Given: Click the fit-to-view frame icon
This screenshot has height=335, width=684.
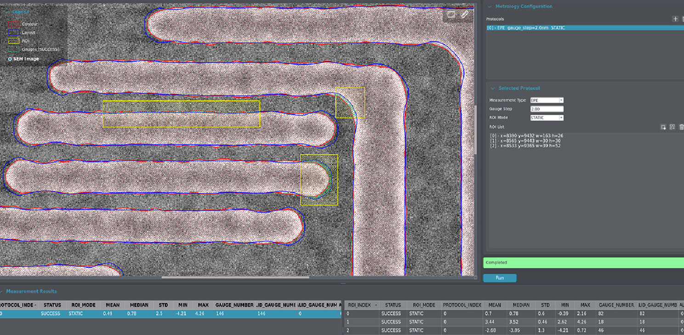Looking at the screenshot, I should [x=451, y=14].
